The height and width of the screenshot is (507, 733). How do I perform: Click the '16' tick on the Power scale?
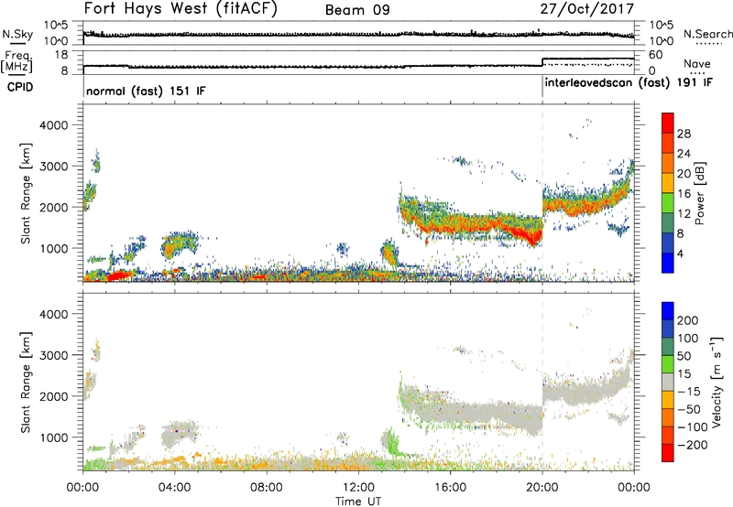pyautogui.click(x=684, y=194)
